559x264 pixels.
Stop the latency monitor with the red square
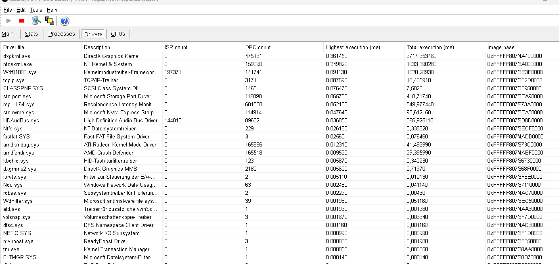click(x=21, y=21)
